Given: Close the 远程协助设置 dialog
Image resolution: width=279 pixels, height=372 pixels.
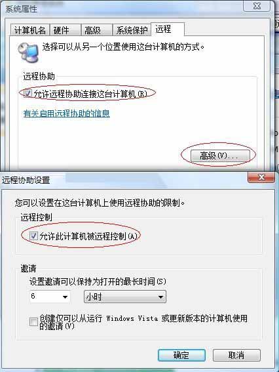Looking at the screenshot, I should coord(261,177).
